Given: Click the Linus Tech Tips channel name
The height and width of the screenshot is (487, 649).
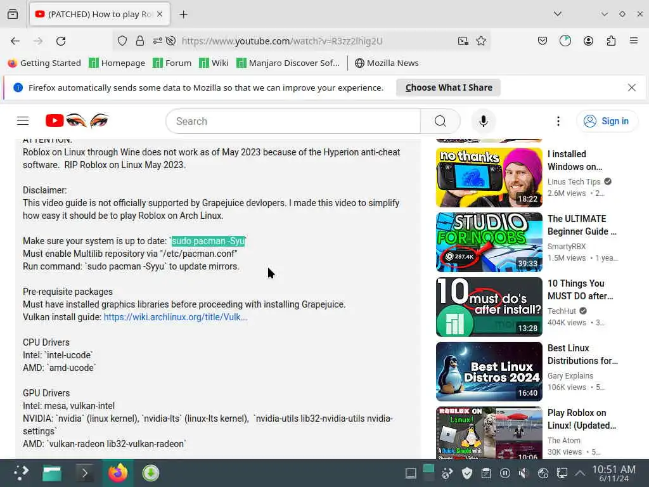Looking at the screenshot, I should tap(574, 181).
